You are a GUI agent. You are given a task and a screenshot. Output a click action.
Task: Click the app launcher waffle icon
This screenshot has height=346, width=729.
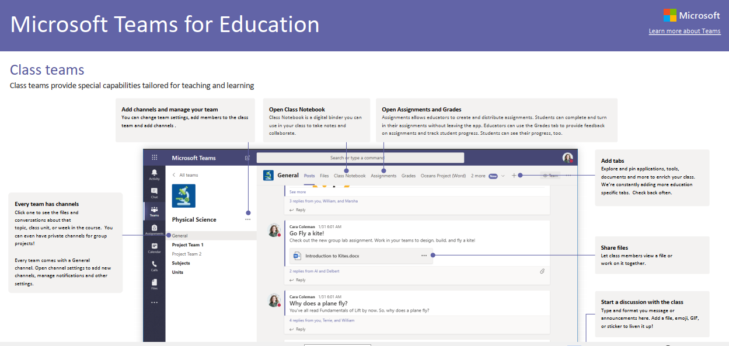(154, 158)
